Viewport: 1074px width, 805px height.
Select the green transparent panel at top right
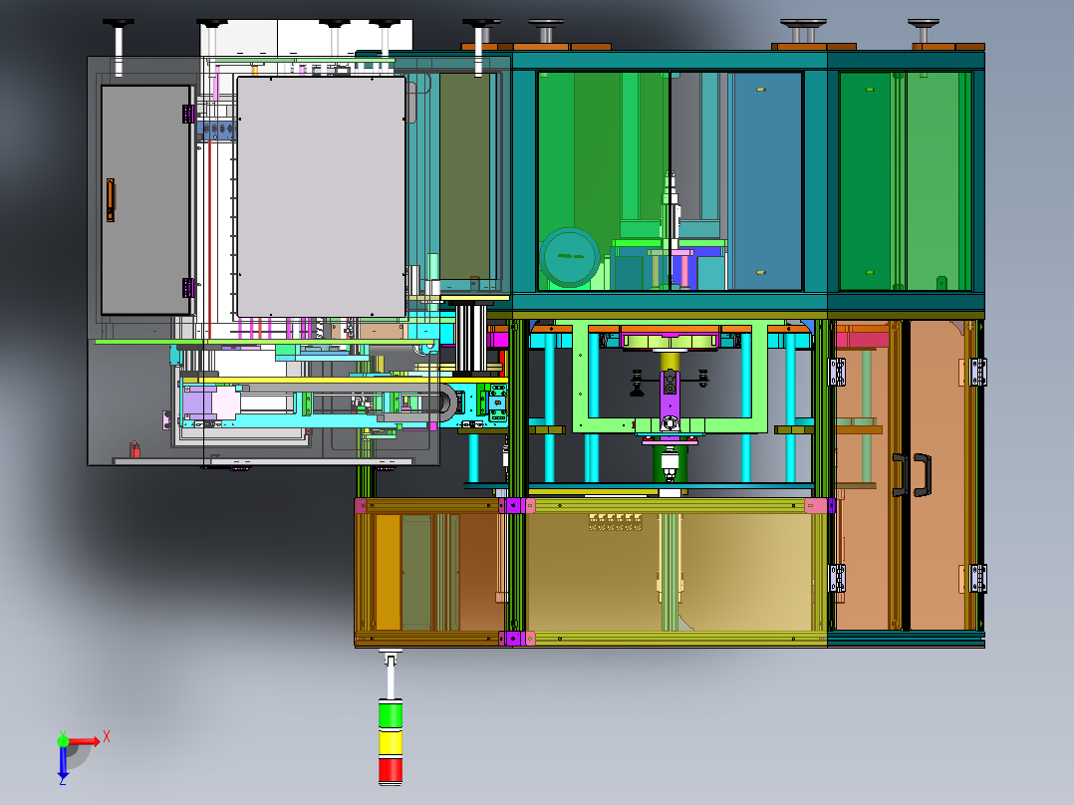[x=906, y=181]
